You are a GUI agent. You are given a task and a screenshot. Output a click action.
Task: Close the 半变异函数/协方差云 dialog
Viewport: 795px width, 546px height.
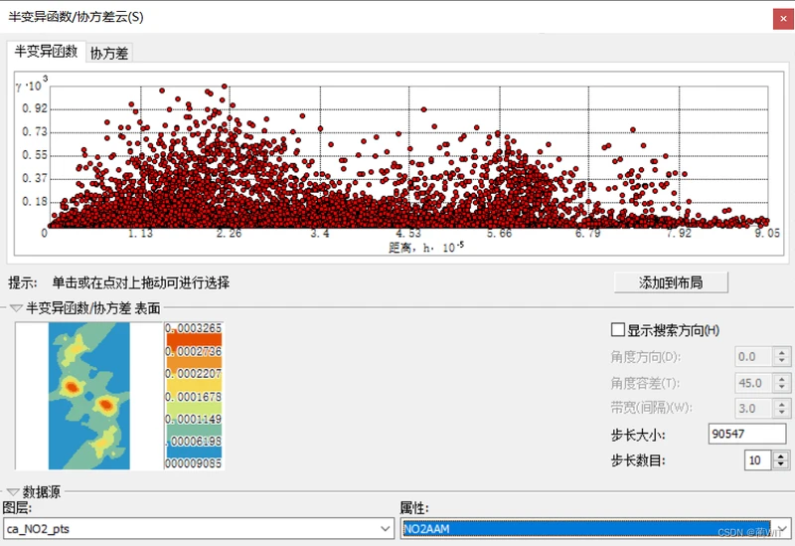781,18
